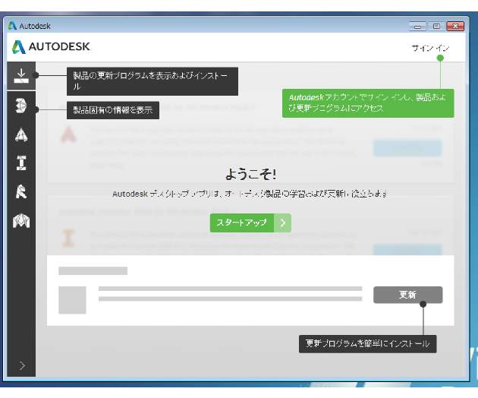478x398 pixels.
Task: Click the green Autodesk アカウント sign-in tooltip
Action: point(368,103)
